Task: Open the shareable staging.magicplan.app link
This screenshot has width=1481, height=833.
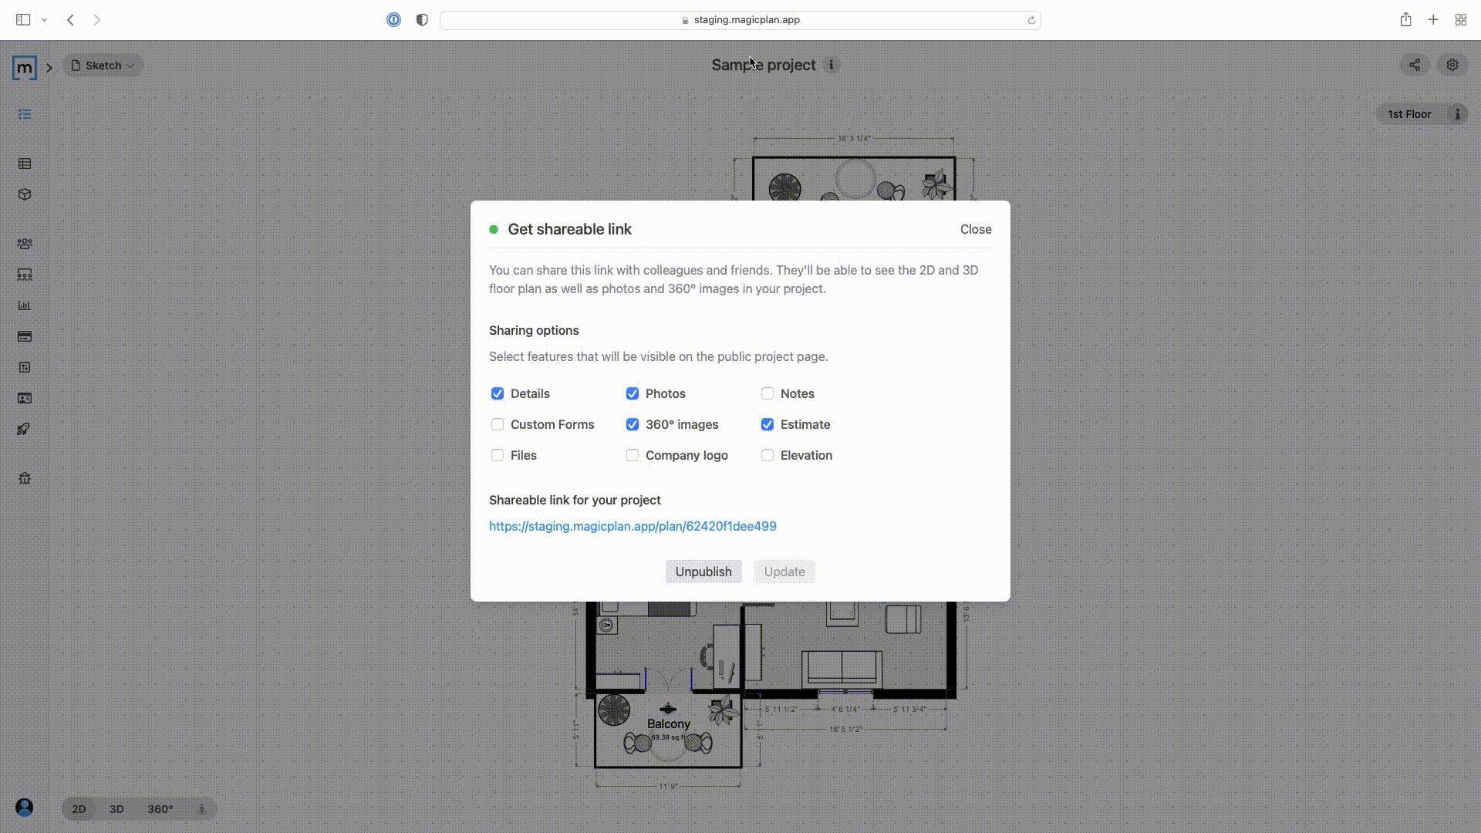Action: [x=633, y=526]
